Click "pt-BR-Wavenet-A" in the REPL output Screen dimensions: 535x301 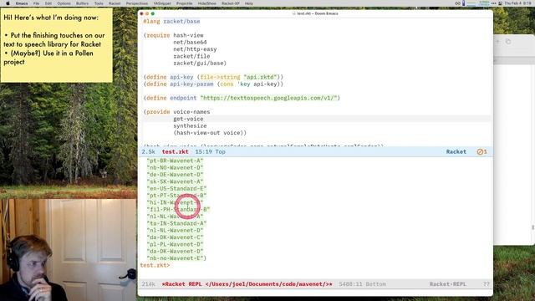click(175, 161)
